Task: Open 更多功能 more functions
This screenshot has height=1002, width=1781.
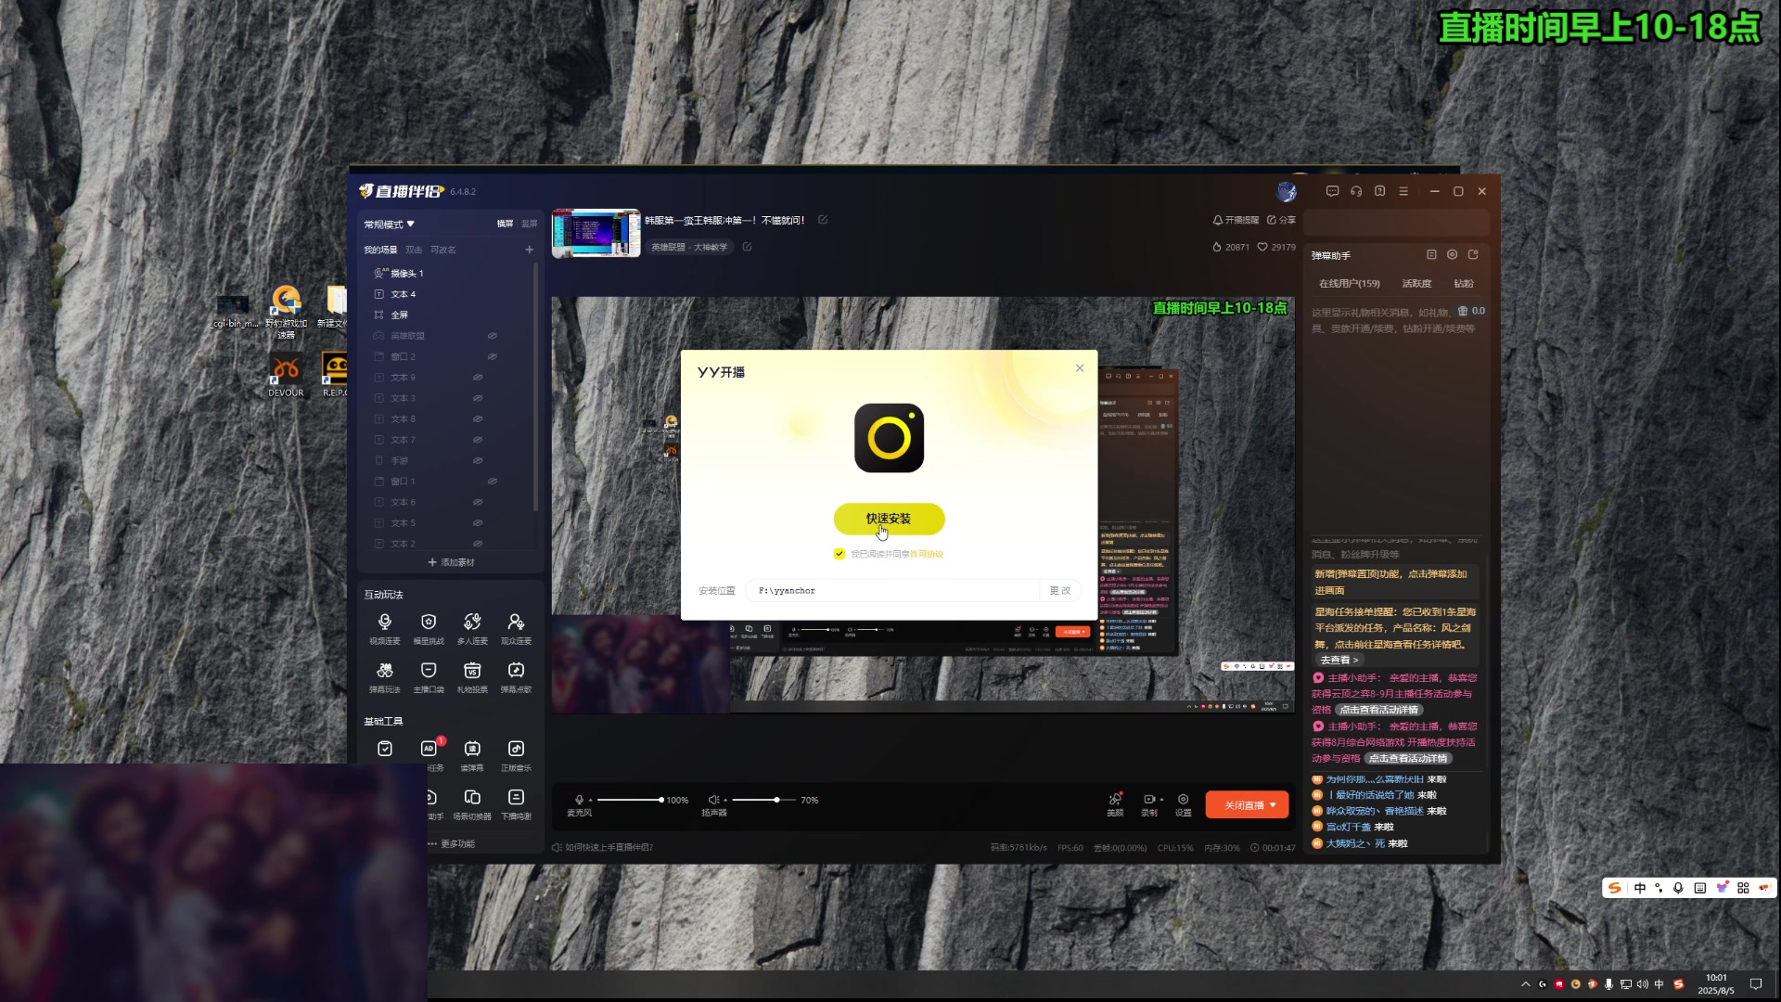Action: (x=452, y=843)
